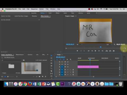Toggle snap in the timeline

pos(61,60)
